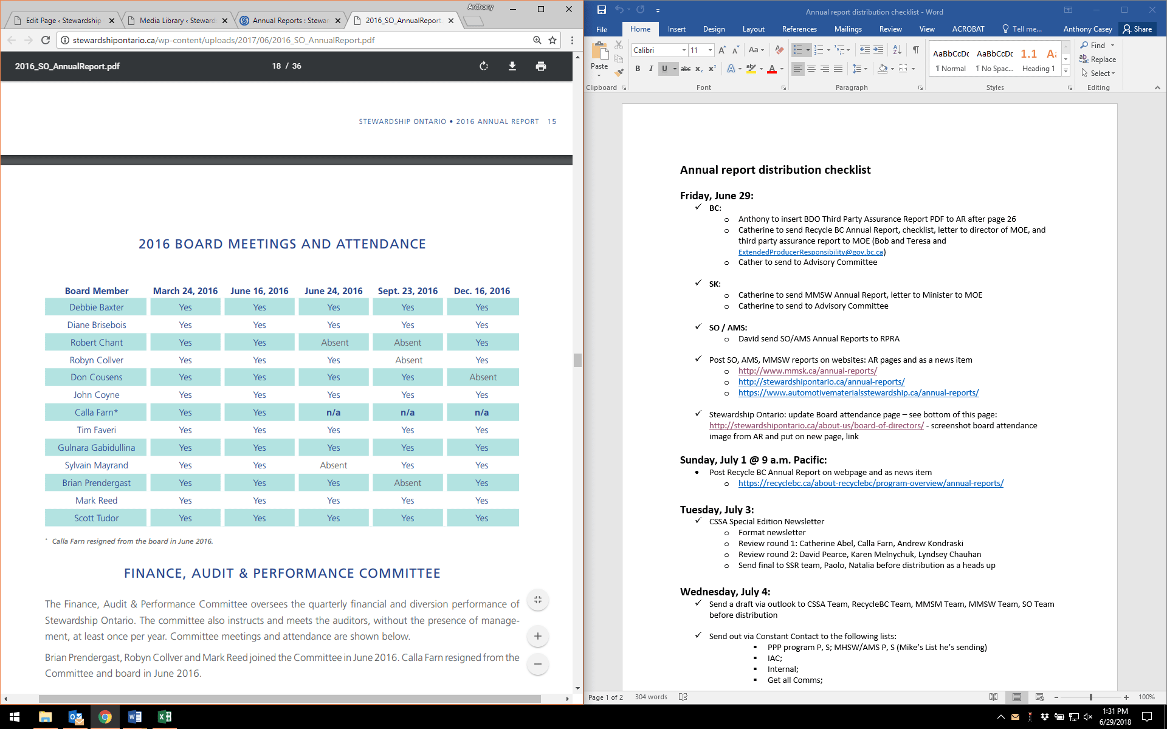
Task: Reload the Chrome page
Action: 46,40
